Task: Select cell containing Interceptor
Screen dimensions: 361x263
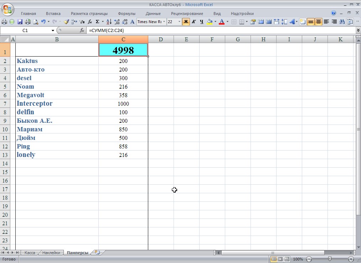Action: click(x=57, y=104)
